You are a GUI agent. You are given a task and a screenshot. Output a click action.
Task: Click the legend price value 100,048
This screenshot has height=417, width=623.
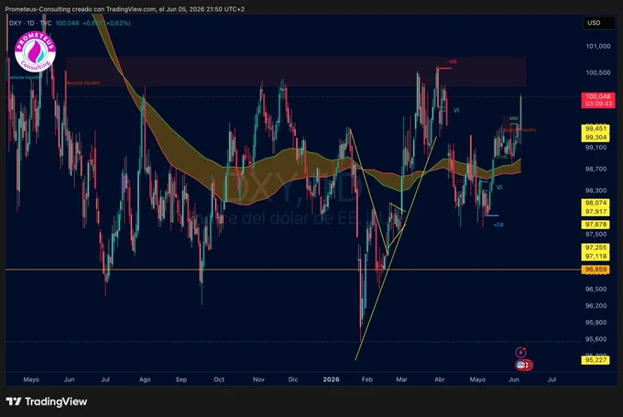tap(67, 23)
